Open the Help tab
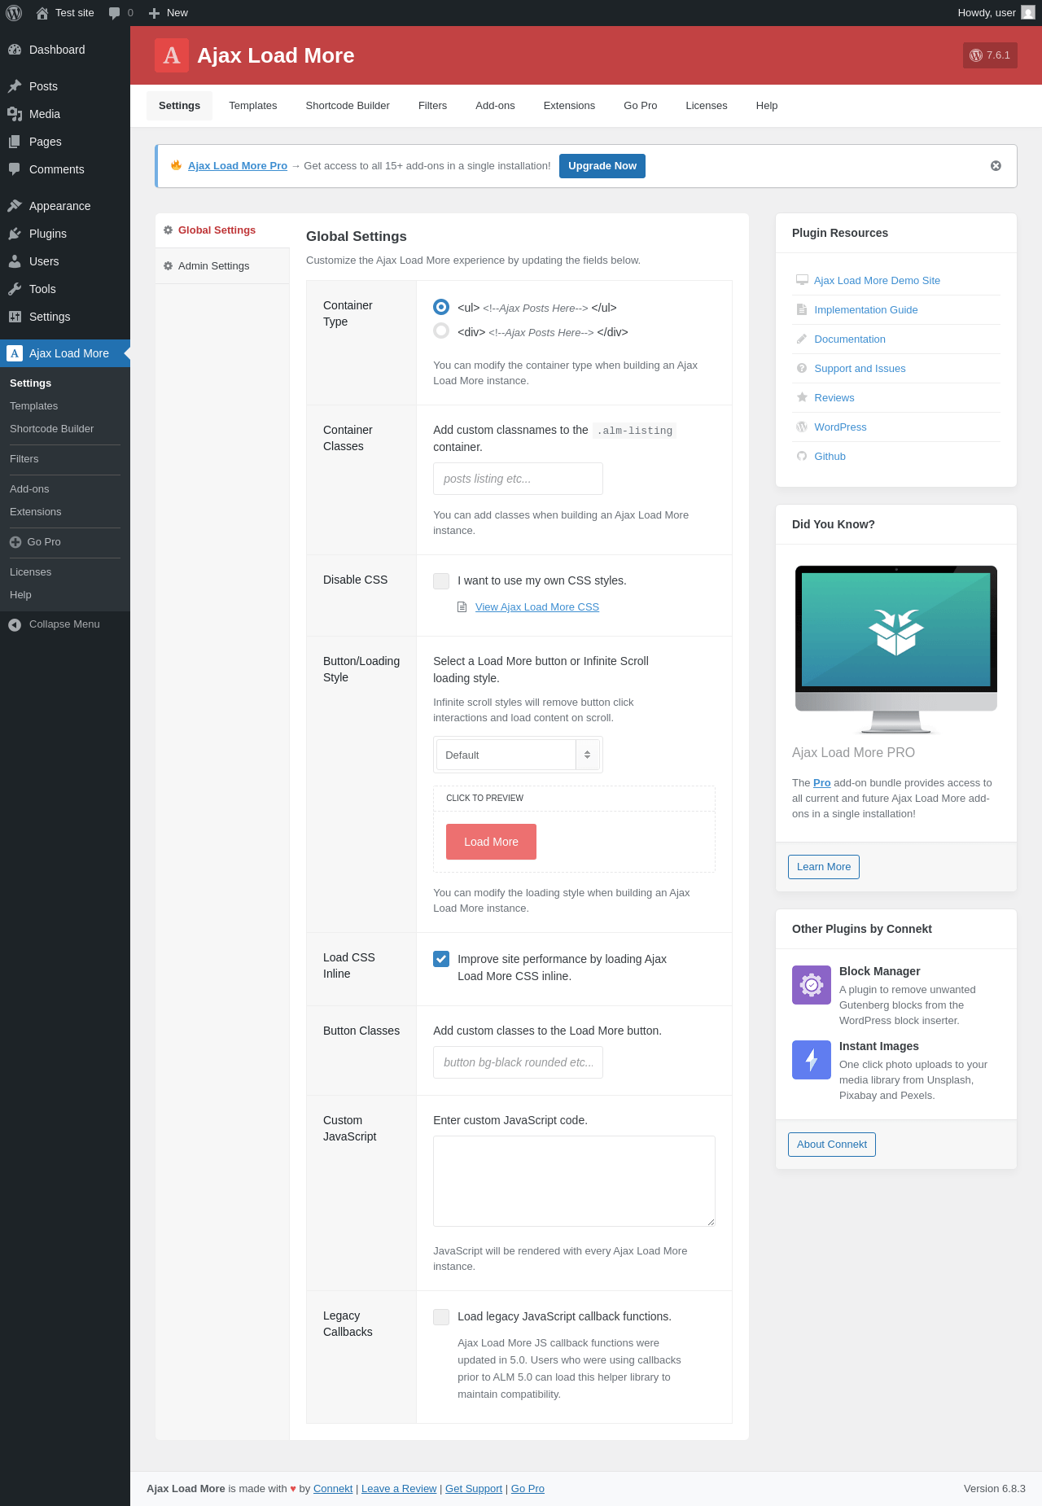Screen dimensions: 1042x1506 (x=767, y=106)
